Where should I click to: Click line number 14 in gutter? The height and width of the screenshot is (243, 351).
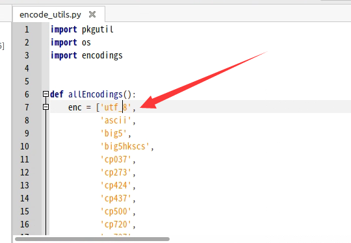click(x=25, y=198)
